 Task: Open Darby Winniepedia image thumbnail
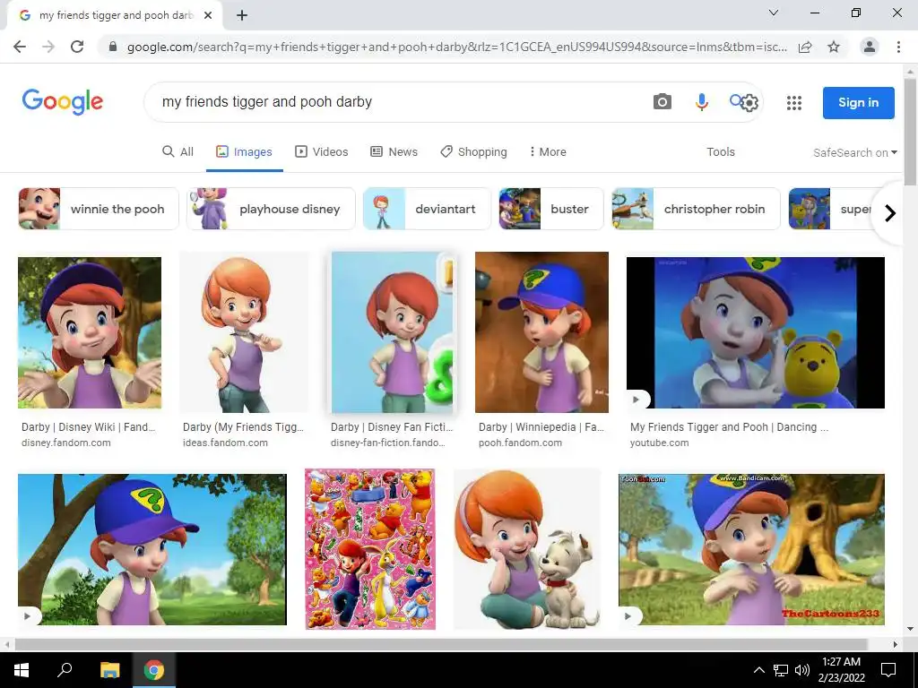click(541, 332)
